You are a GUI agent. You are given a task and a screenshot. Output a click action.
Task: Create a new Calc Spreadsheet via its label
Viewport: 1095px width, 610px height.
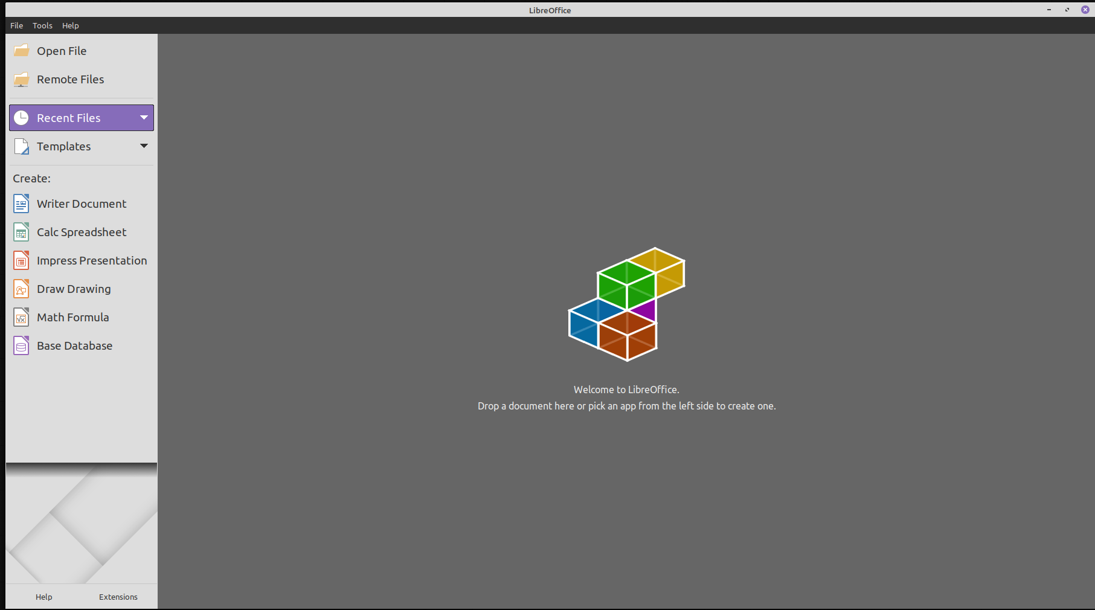click(82, 233)
